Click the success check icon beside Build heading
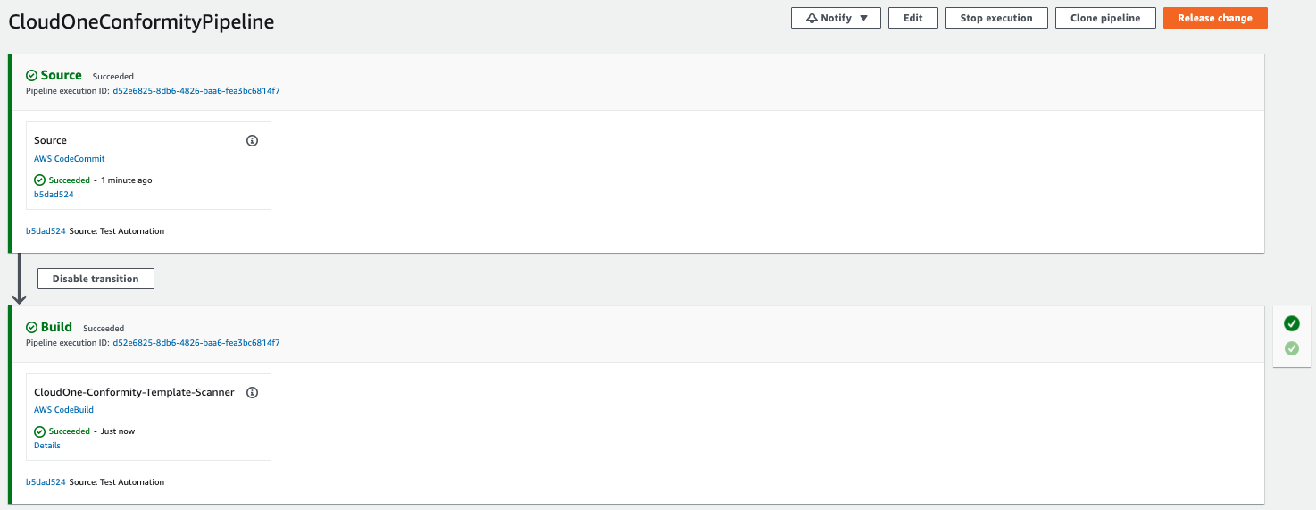 pos(32,328)
